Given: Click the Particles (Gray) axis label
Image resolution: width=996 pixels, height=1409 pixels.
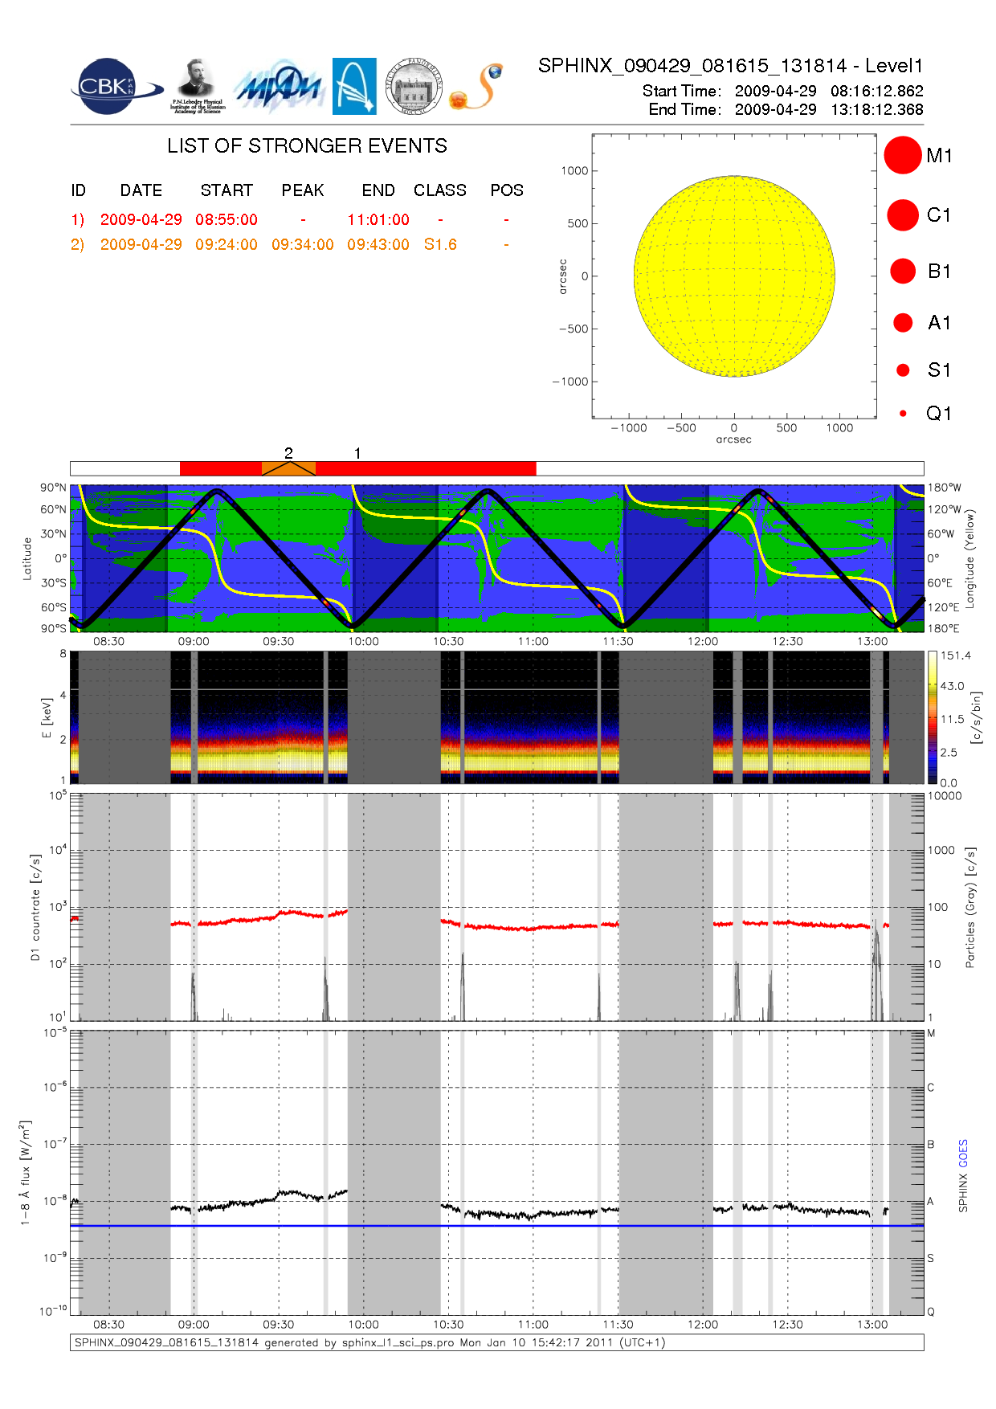Looking at the screenshot, I should (969, 908).
